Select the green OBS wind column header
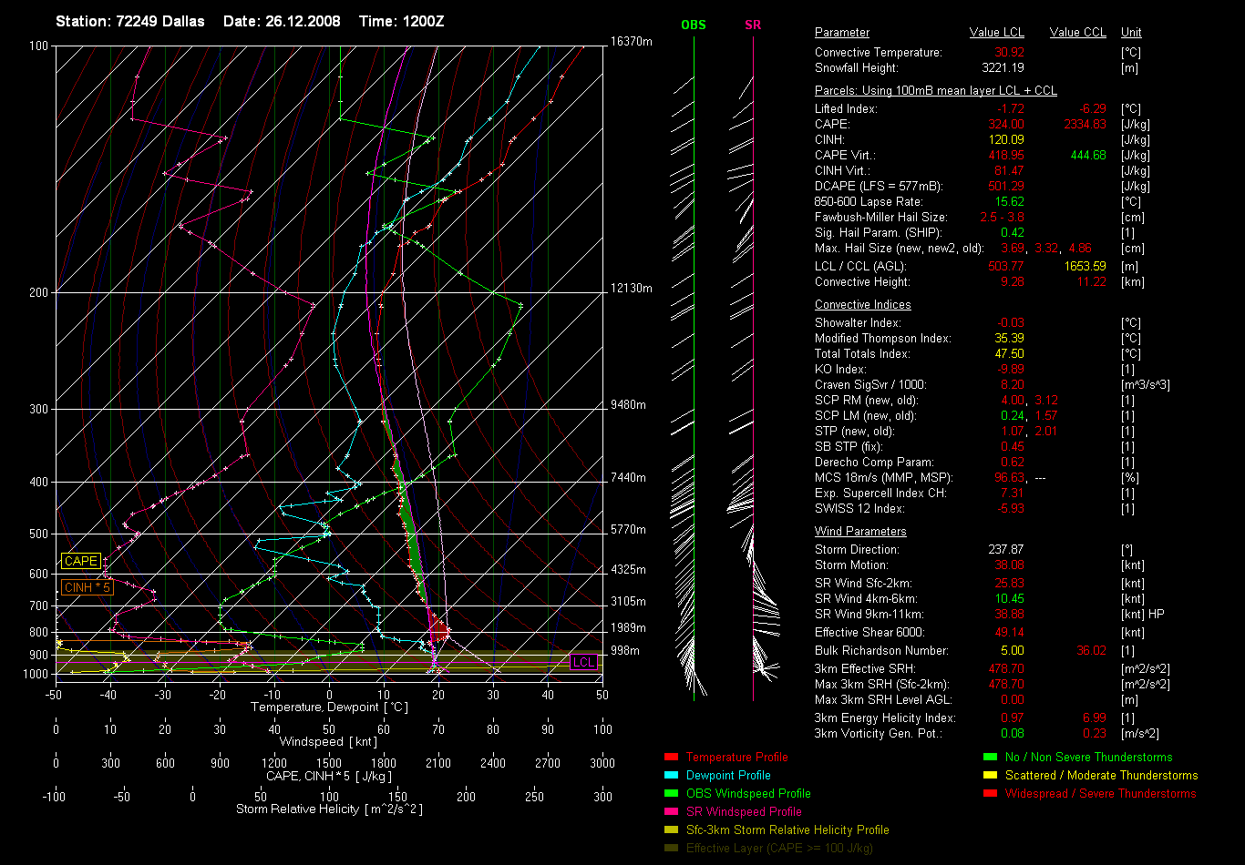1245x865 pixels. [693, 25]
